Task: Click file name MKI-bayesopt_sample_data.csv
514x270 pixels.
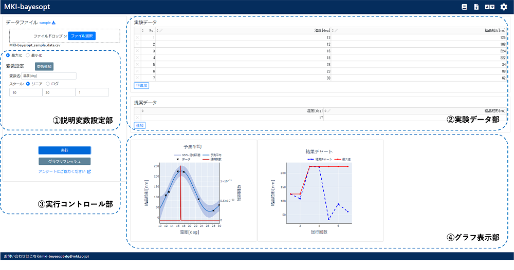Action: coord(35,45)
